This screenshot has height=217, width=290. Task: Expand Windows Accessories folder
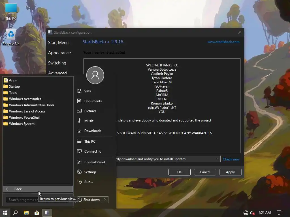[x=22, y=99]
